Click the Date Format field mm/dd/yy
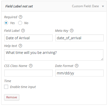Image resolution: width=108 pixels, height=106 pixels. click(x=79, y=73)
